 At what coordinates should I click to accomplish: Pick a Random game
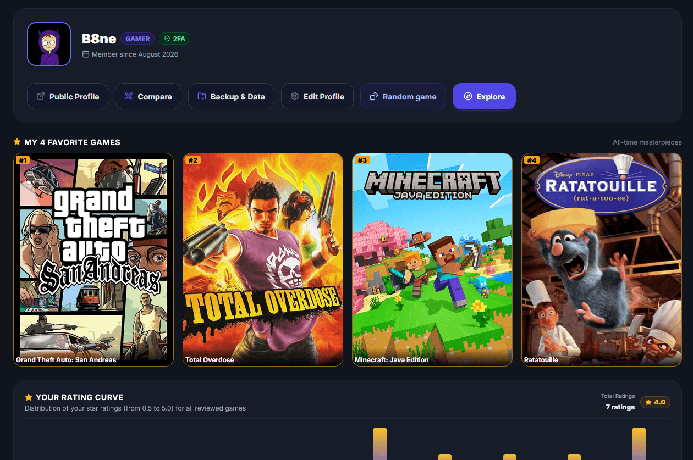coord(403,96)
